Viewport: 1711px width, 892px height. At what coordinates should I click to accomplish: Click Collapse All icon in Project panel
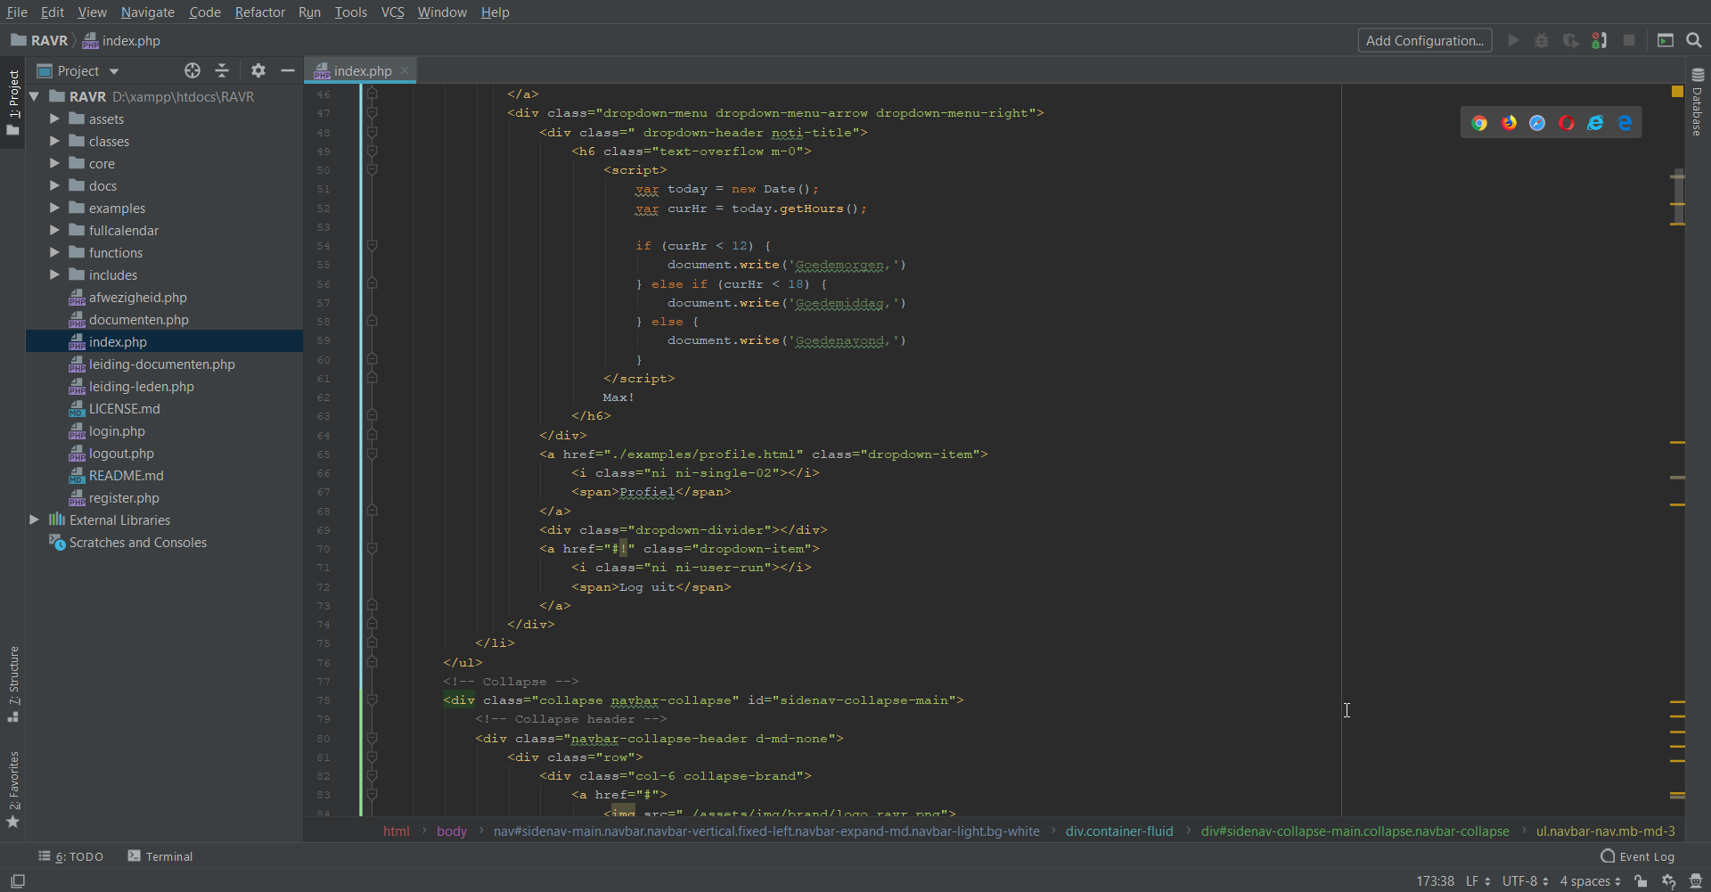click(222, 70)
